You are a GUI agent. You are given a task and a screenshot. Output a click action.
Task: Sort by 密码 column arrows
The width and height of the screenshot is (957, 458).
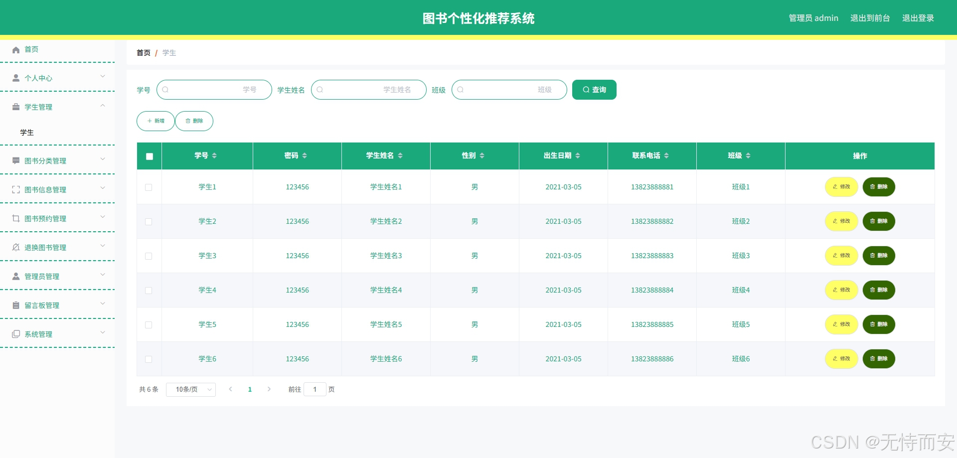[x=305, y=155]
